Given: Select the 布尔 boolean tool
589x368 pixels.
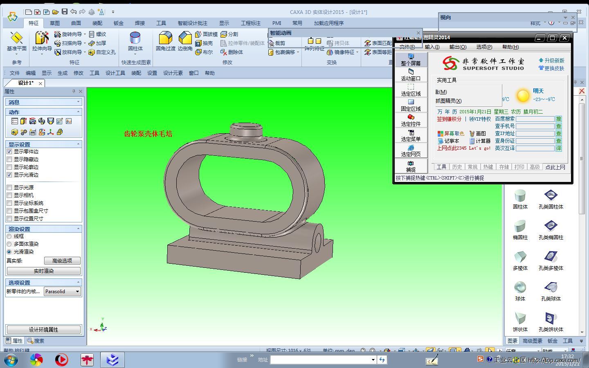Looking at the screenshot, I should click(x=204, y=52).
